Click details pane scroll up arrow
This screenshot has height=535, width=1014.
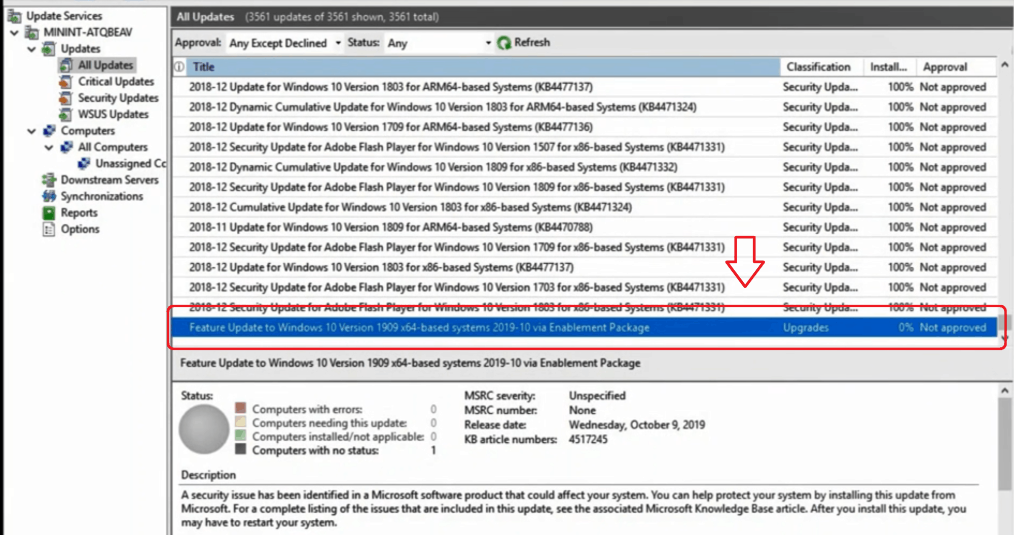click(x=1005, y=390)
